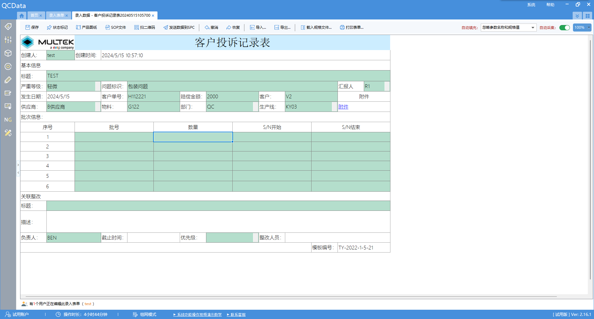
Task: Click the home icon tab
Action: (x=22, y=15)
